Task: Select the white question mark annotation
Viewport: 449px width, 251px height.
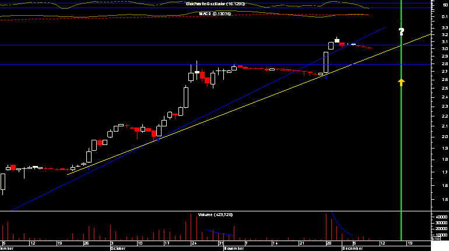Action: pos(401,31)
